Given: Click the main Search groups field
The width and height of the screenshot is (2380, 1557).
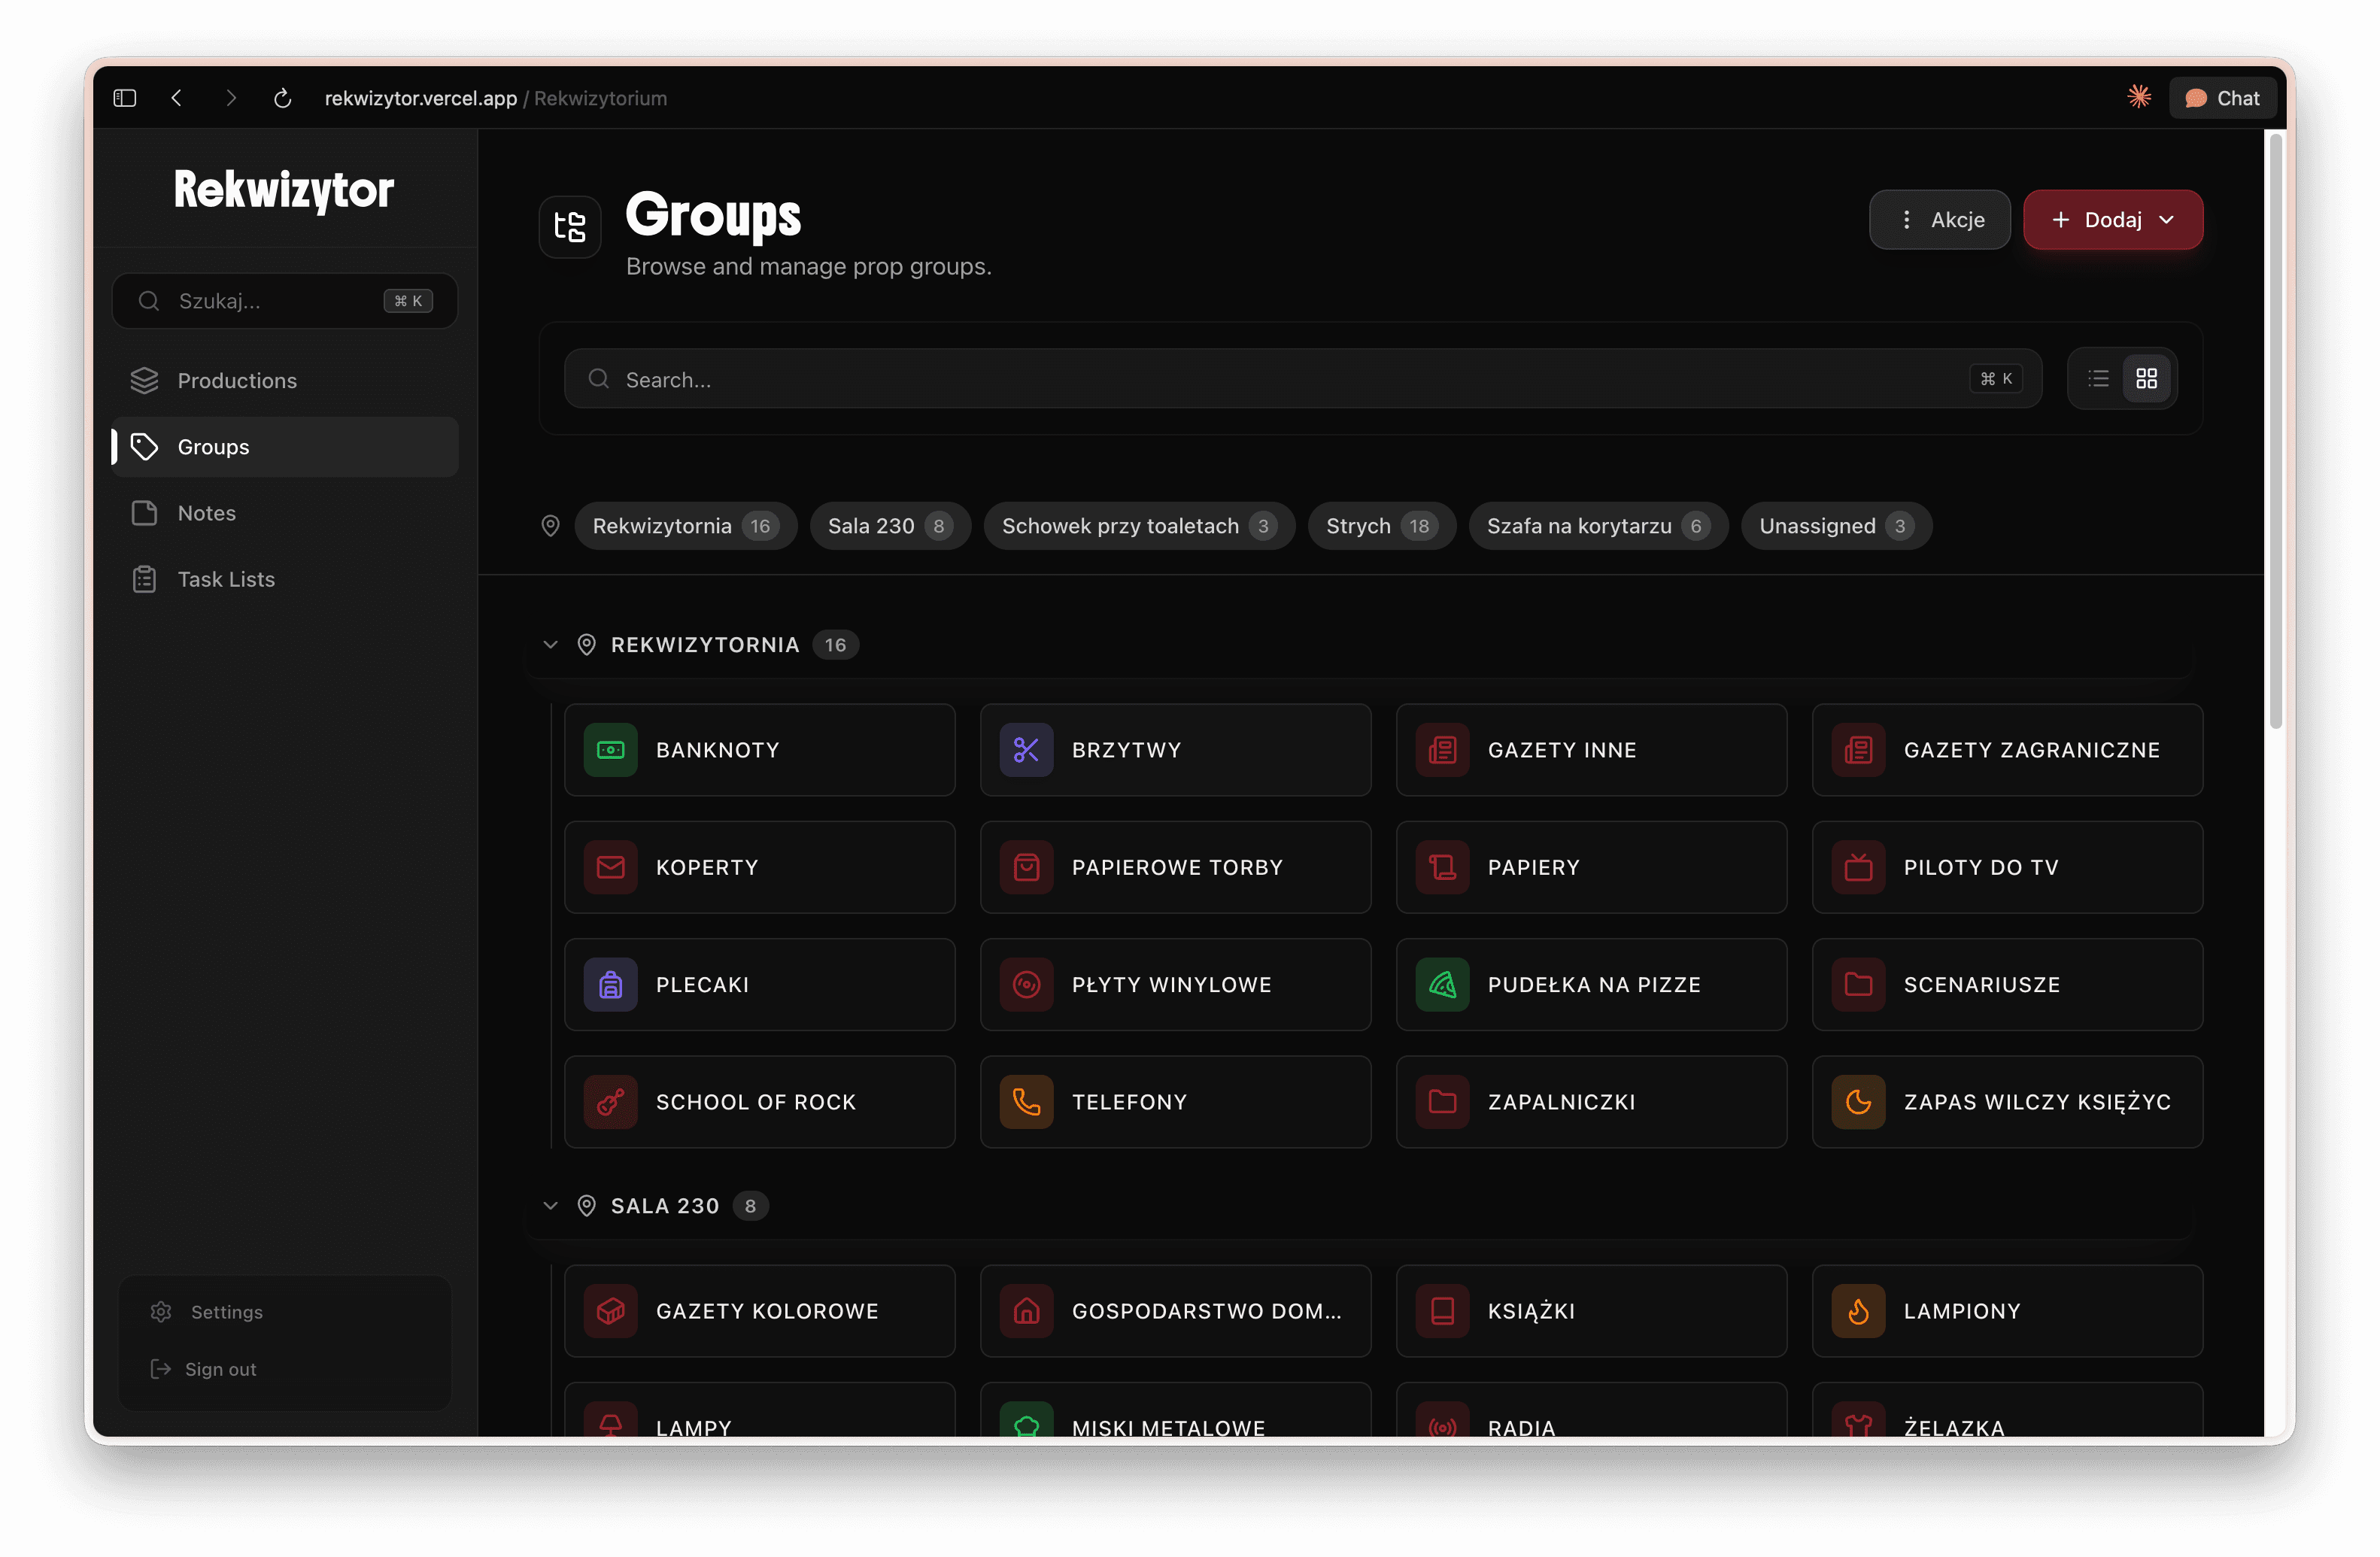Looking at the screenshot, I should 1302,379.
